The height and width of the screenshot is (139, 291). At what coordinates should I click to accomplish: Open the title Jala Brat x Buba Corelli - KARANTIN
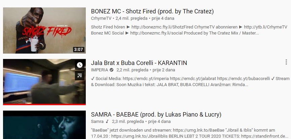(139, 63)
